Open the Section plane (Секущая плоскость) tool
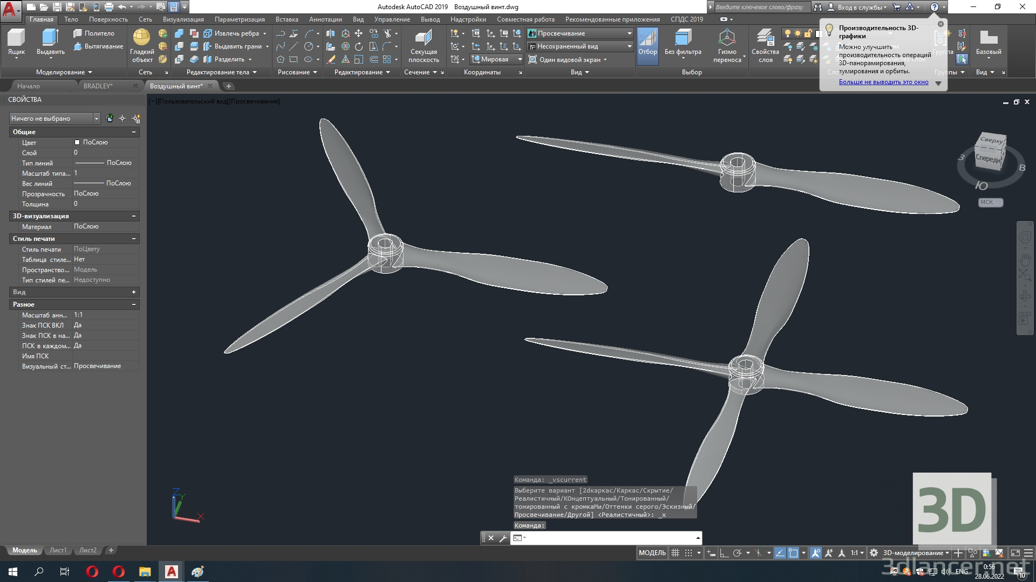 424,46
